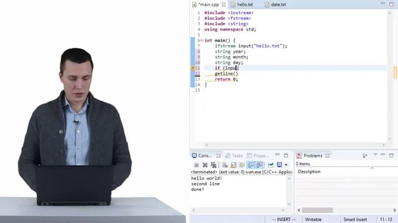This screenshot has height=223, width=398.
Task: Close the main.cpp tab
Action: coord(224,4)
